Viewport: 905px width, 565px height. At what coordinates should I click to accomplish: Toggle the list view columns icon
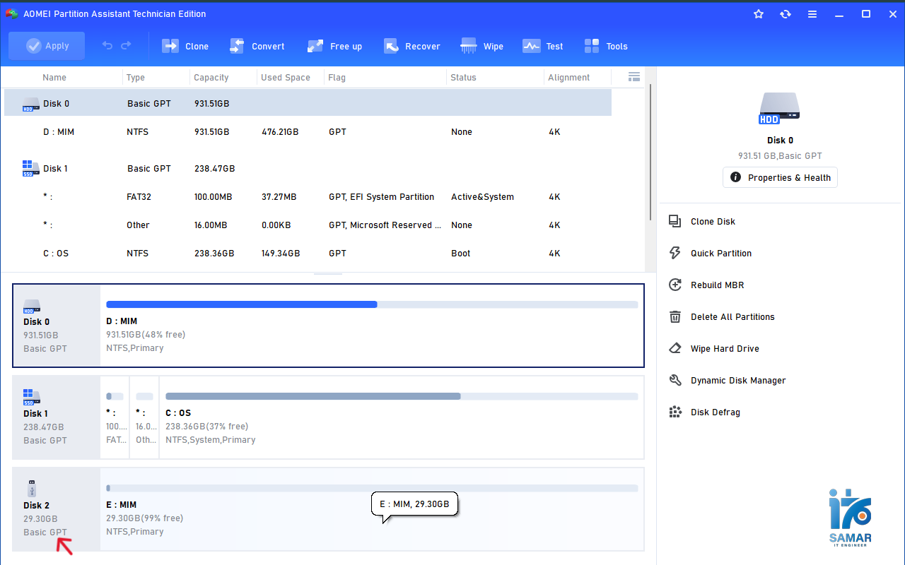(x=633, y=77)
